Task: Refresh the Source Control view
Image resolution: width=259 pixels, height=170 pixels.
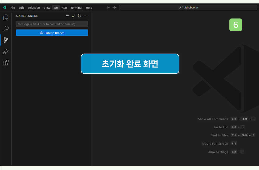Action: [x=79, y=16]
